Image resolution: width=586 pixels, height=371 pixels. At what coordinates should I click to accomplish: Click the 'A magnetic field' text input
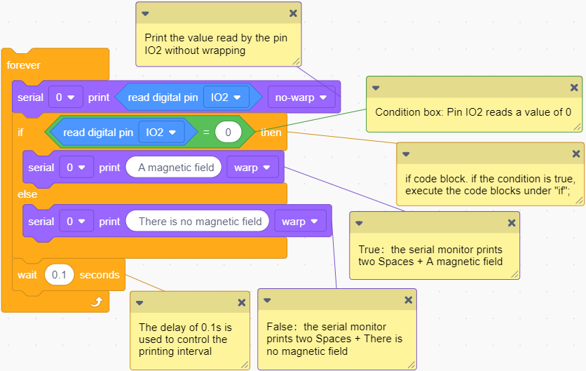pyautogui.click(x=174, y=168)
